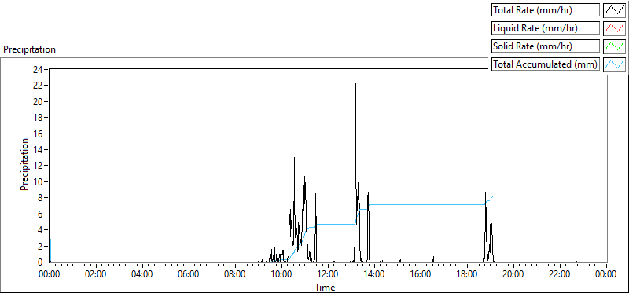This screenshot has width=629, height=293.
Task: Click the 22:00 time axis label
Action: point(560,275)
